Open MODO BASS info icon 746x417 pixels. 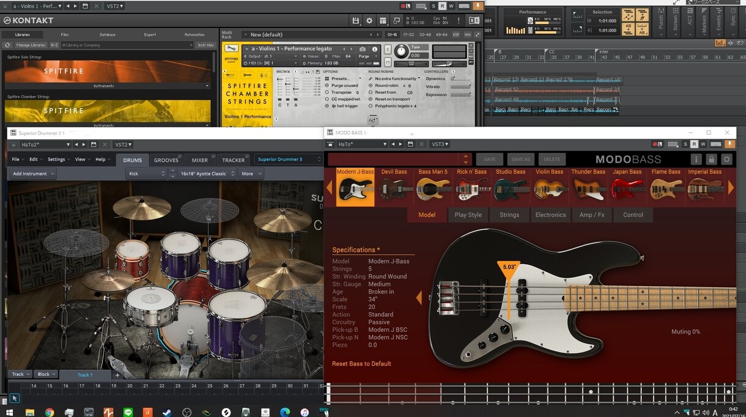(x=696, y=159)
